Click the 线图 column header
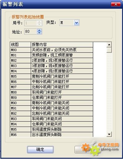The height and width of the screenshot is (159, 123). point(20,45)
